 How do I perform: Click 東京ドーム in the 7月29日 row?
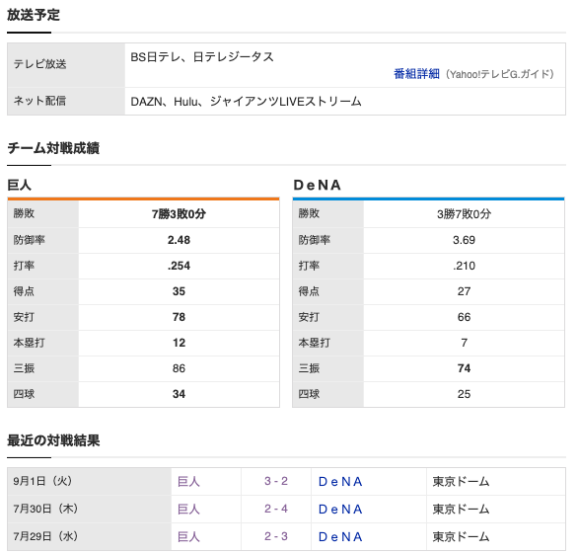click(461, 536)
